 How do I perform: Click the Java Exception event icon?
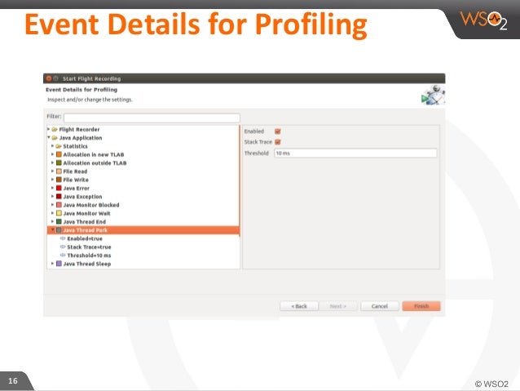click(59, 197)
